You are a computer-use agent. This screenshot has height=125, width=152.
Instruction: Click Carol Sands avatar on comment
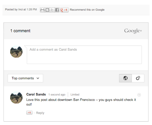16,98
